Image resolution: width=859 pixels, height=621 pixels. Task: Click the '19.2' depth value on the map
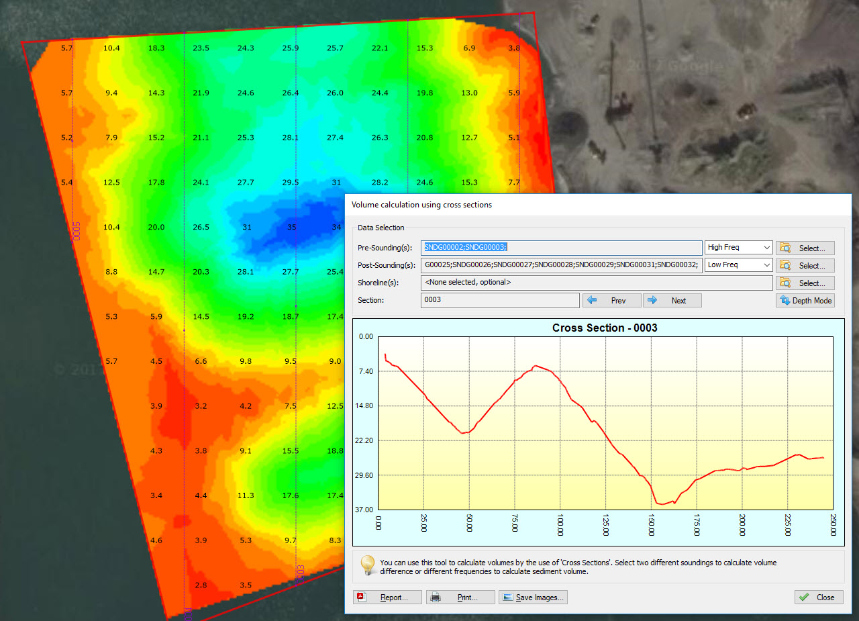pos(246,317)
